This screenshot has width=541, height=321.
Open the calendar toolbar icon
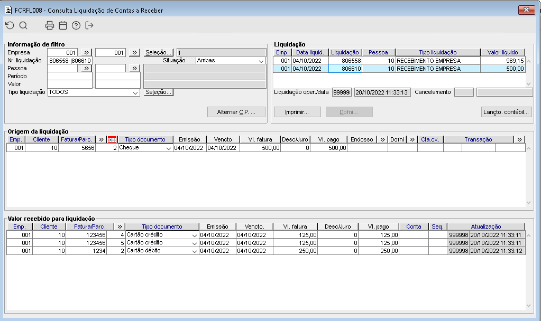63,25
